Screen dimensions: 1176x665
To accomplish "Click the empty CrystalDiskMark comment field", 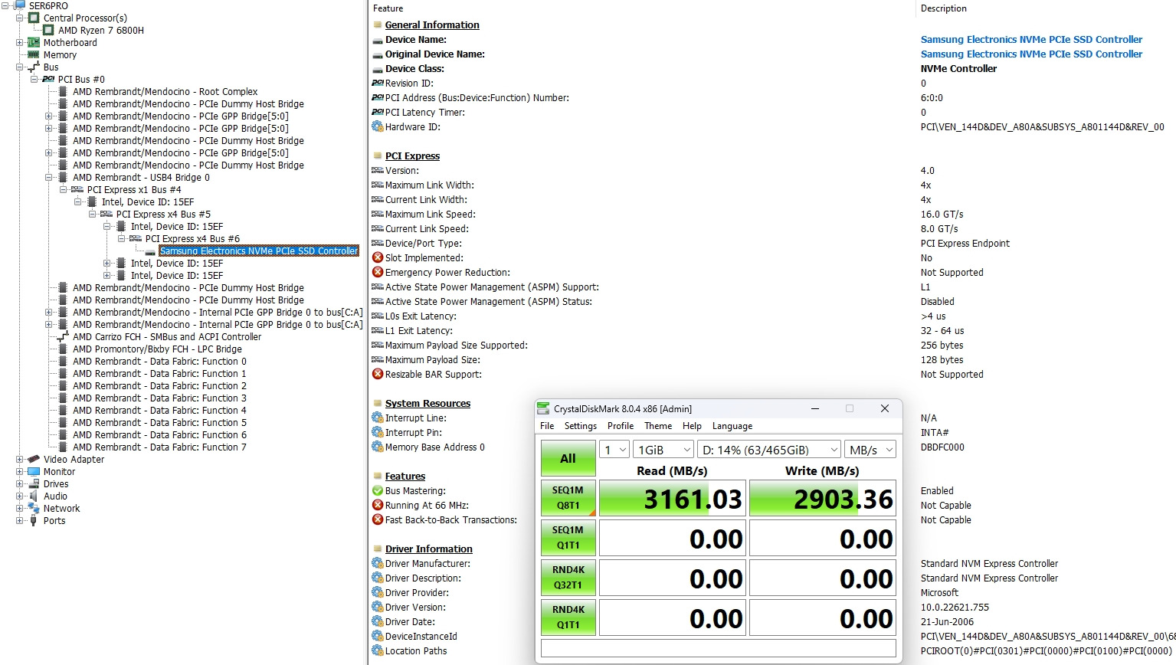I will pos(719,648).
